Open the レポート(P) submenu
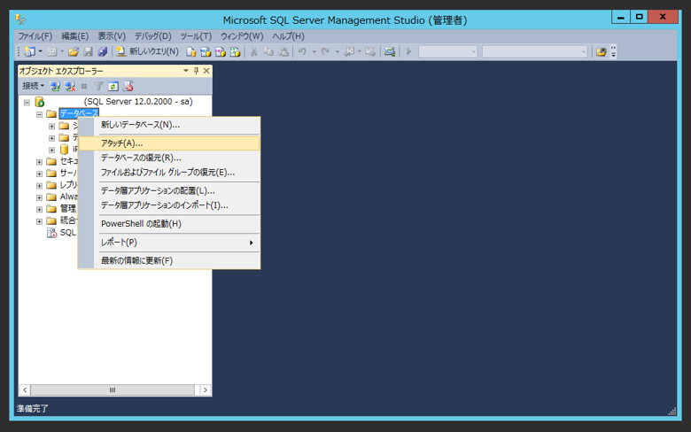Image resolution: width=691 pixels, height=432 pixels. click(169, 243)
